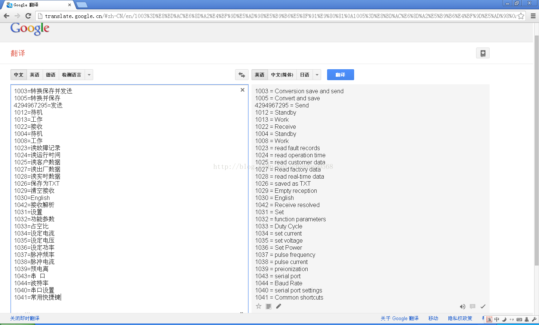539x325 pixels.
Task: Click the pencil edit translation icon
Action: [x=278, y=306]
